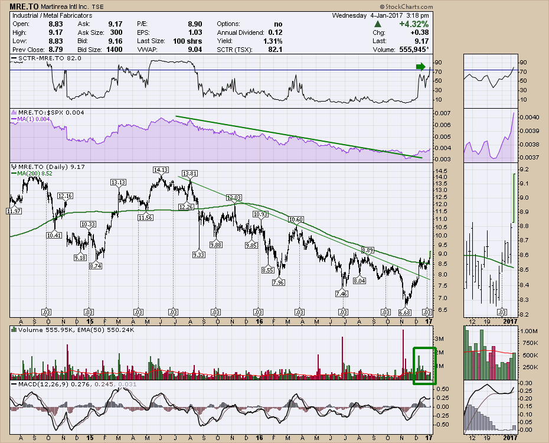
Task: Click the green up-triangle change indicator
Action: [x=377, y=24]
